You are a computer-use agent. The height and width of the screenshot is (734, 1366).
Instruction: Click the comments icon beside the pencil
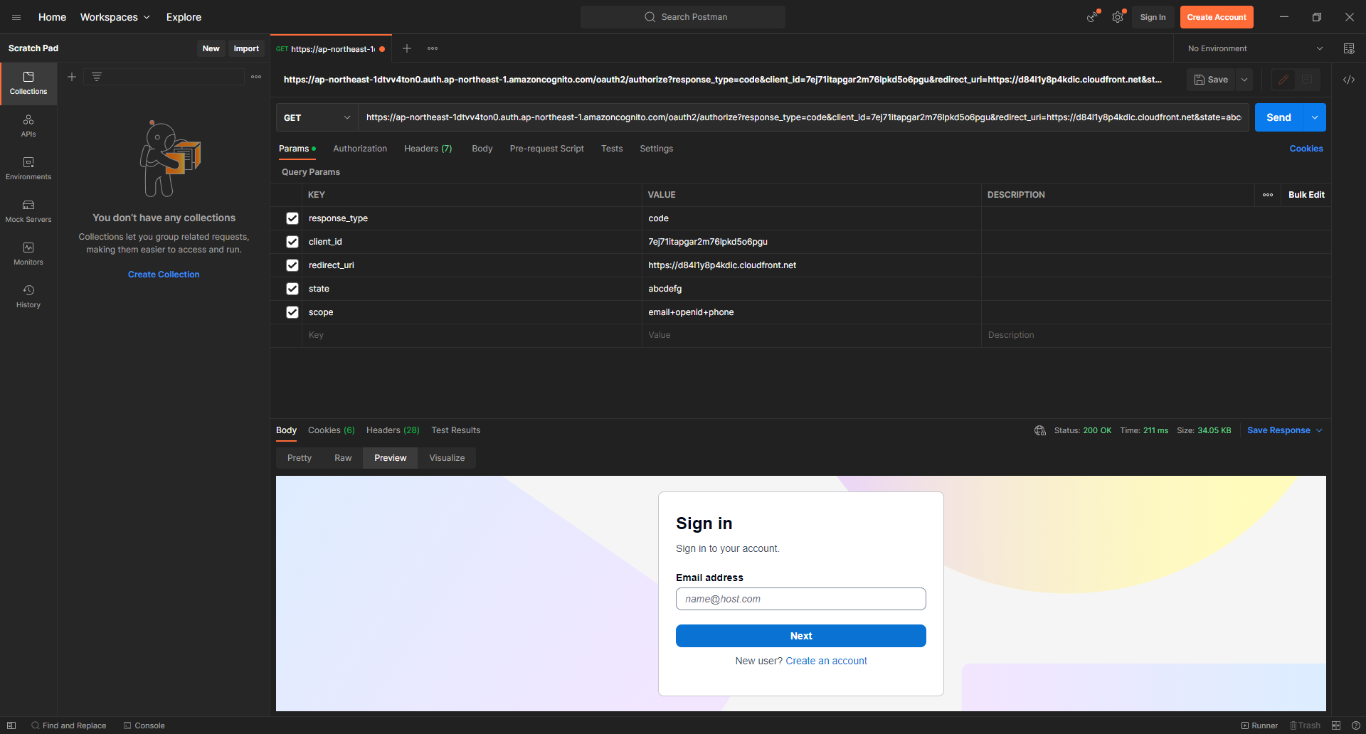1307,80
